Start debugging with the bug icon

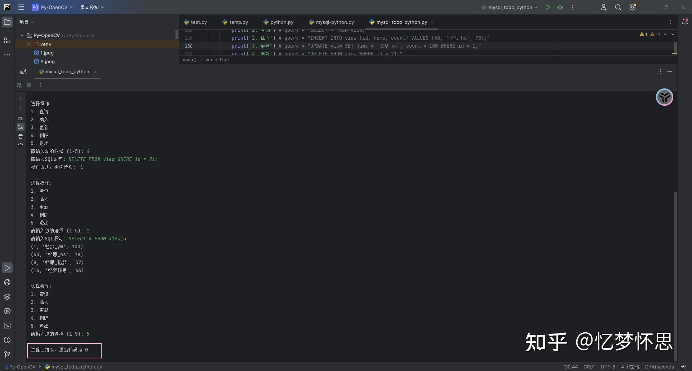pos(560,7)
